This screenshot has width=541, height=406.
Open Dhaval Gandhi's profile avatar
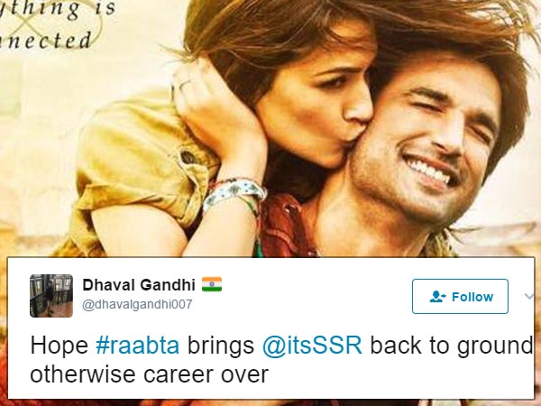pyautogui.click(x=51, y=296)
